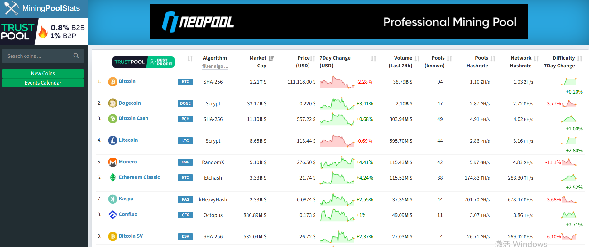Click the TrustPool 0.8% B2B sidebar ad
This screenshot has width=589, height=247.
click(44, 31)
